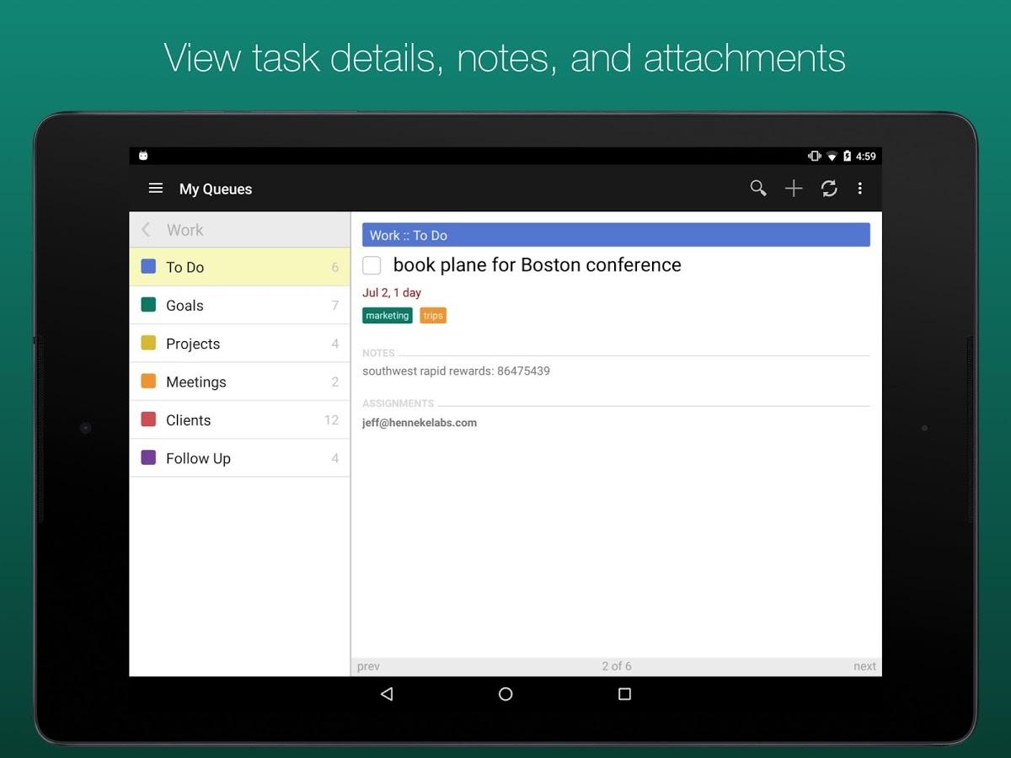Viewport: 1011px width, 758px height.
Task: Select the To Do queue
Action: click(x=240, y=267)
